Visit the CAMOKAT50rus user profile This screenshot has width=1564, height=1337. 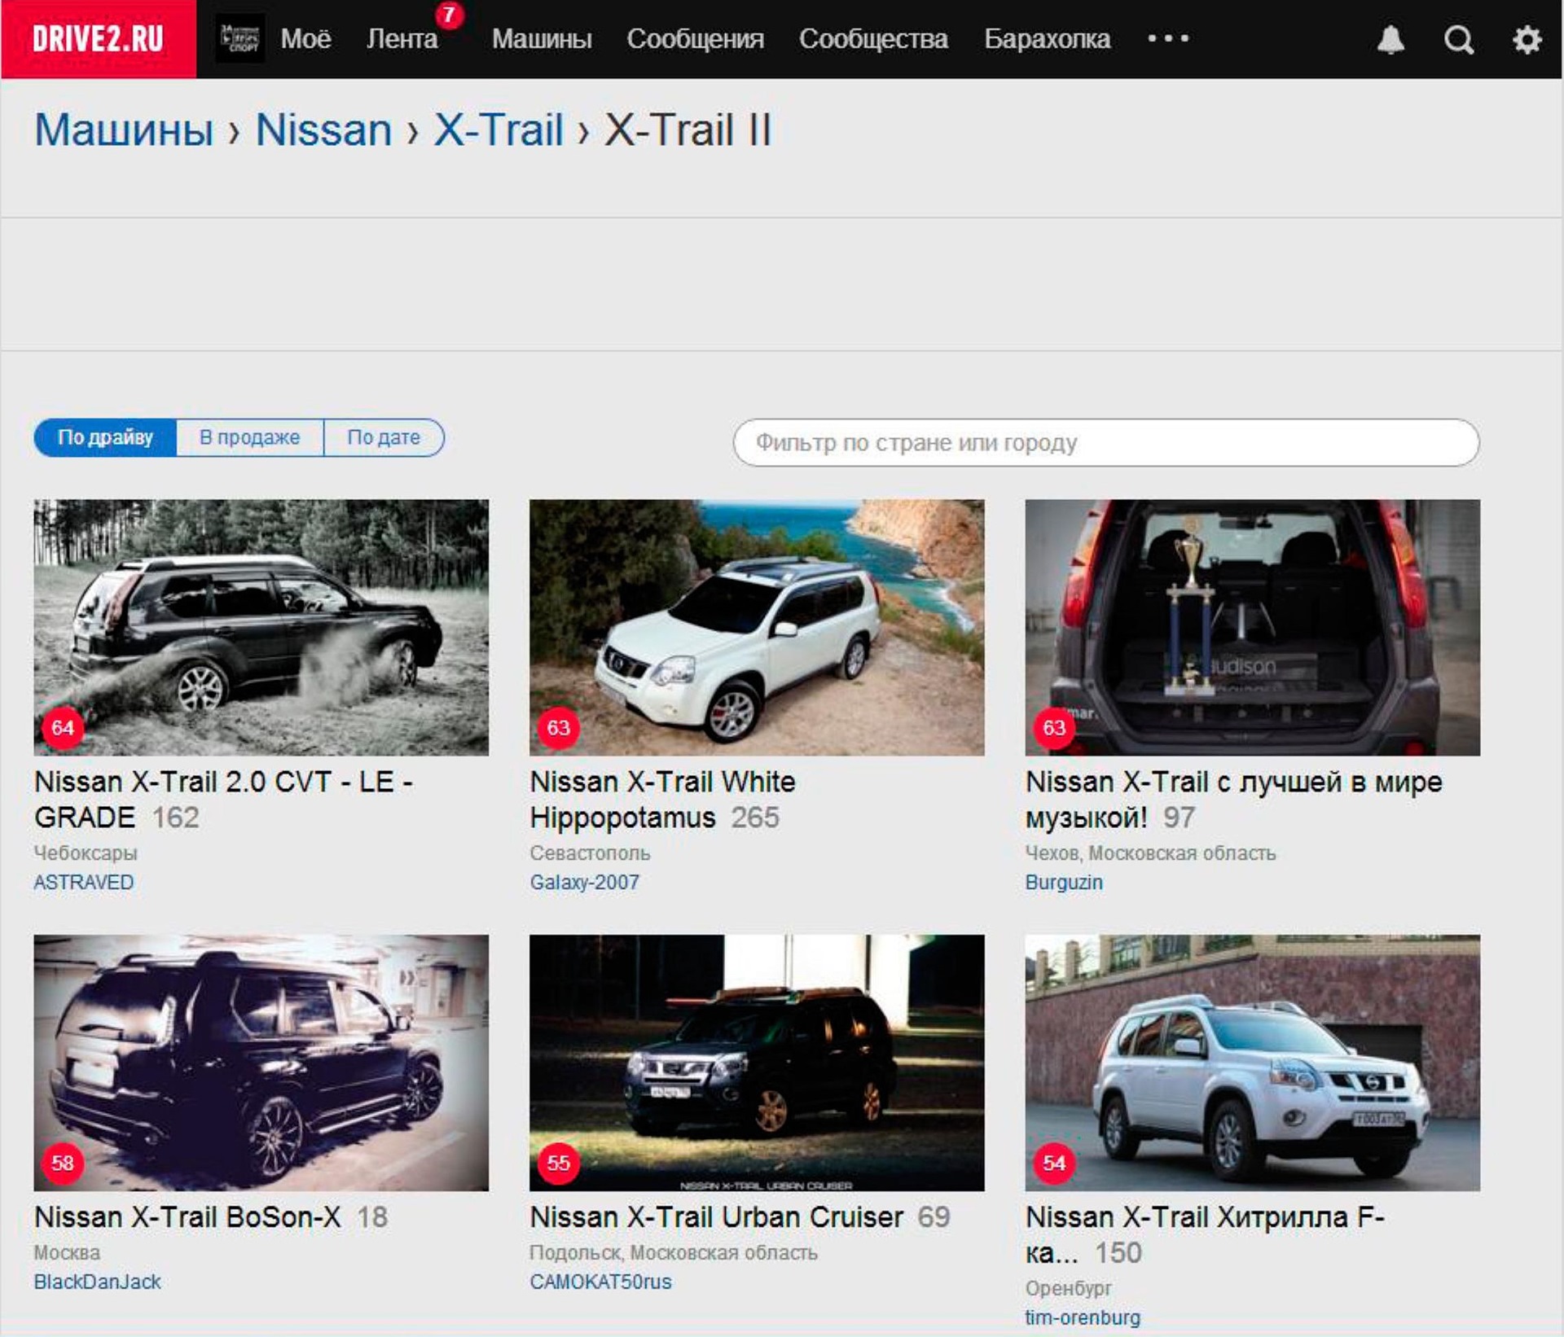600,1282
